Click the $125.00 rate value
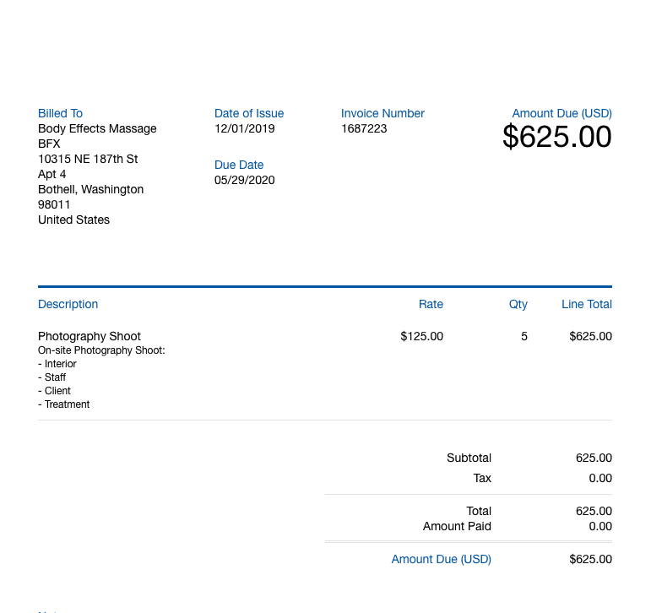The width and height of the screenshot is (651, 613). point(422,336)
